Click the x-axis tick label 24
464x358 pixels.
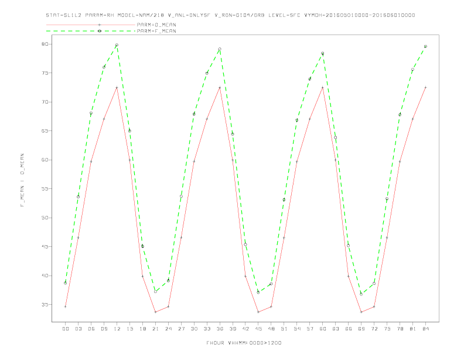[168, 329]
